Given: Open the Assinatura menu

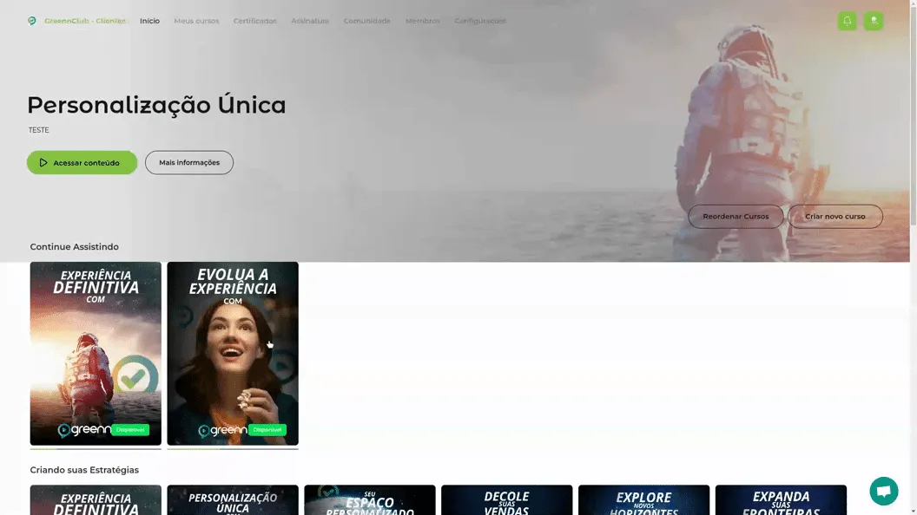Looking at the screenshot, I should (310, 21).
